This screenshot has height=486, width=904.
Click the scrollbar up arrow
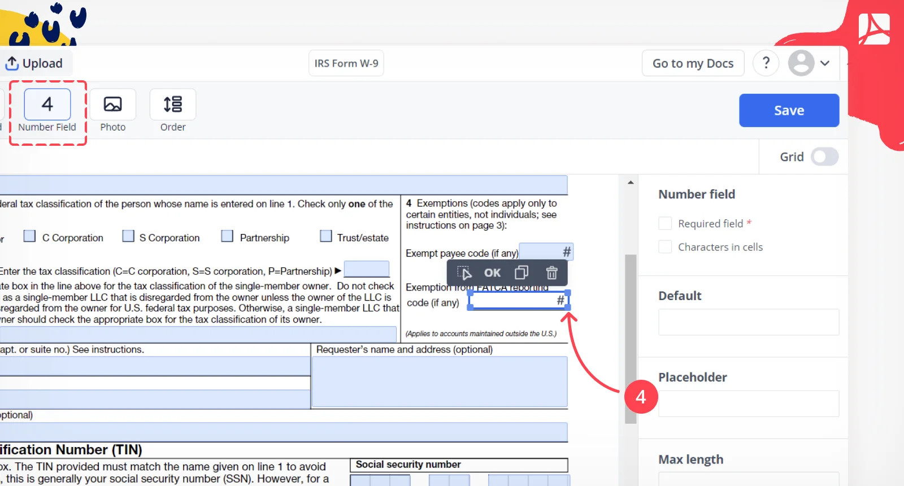tap(631, 183)
